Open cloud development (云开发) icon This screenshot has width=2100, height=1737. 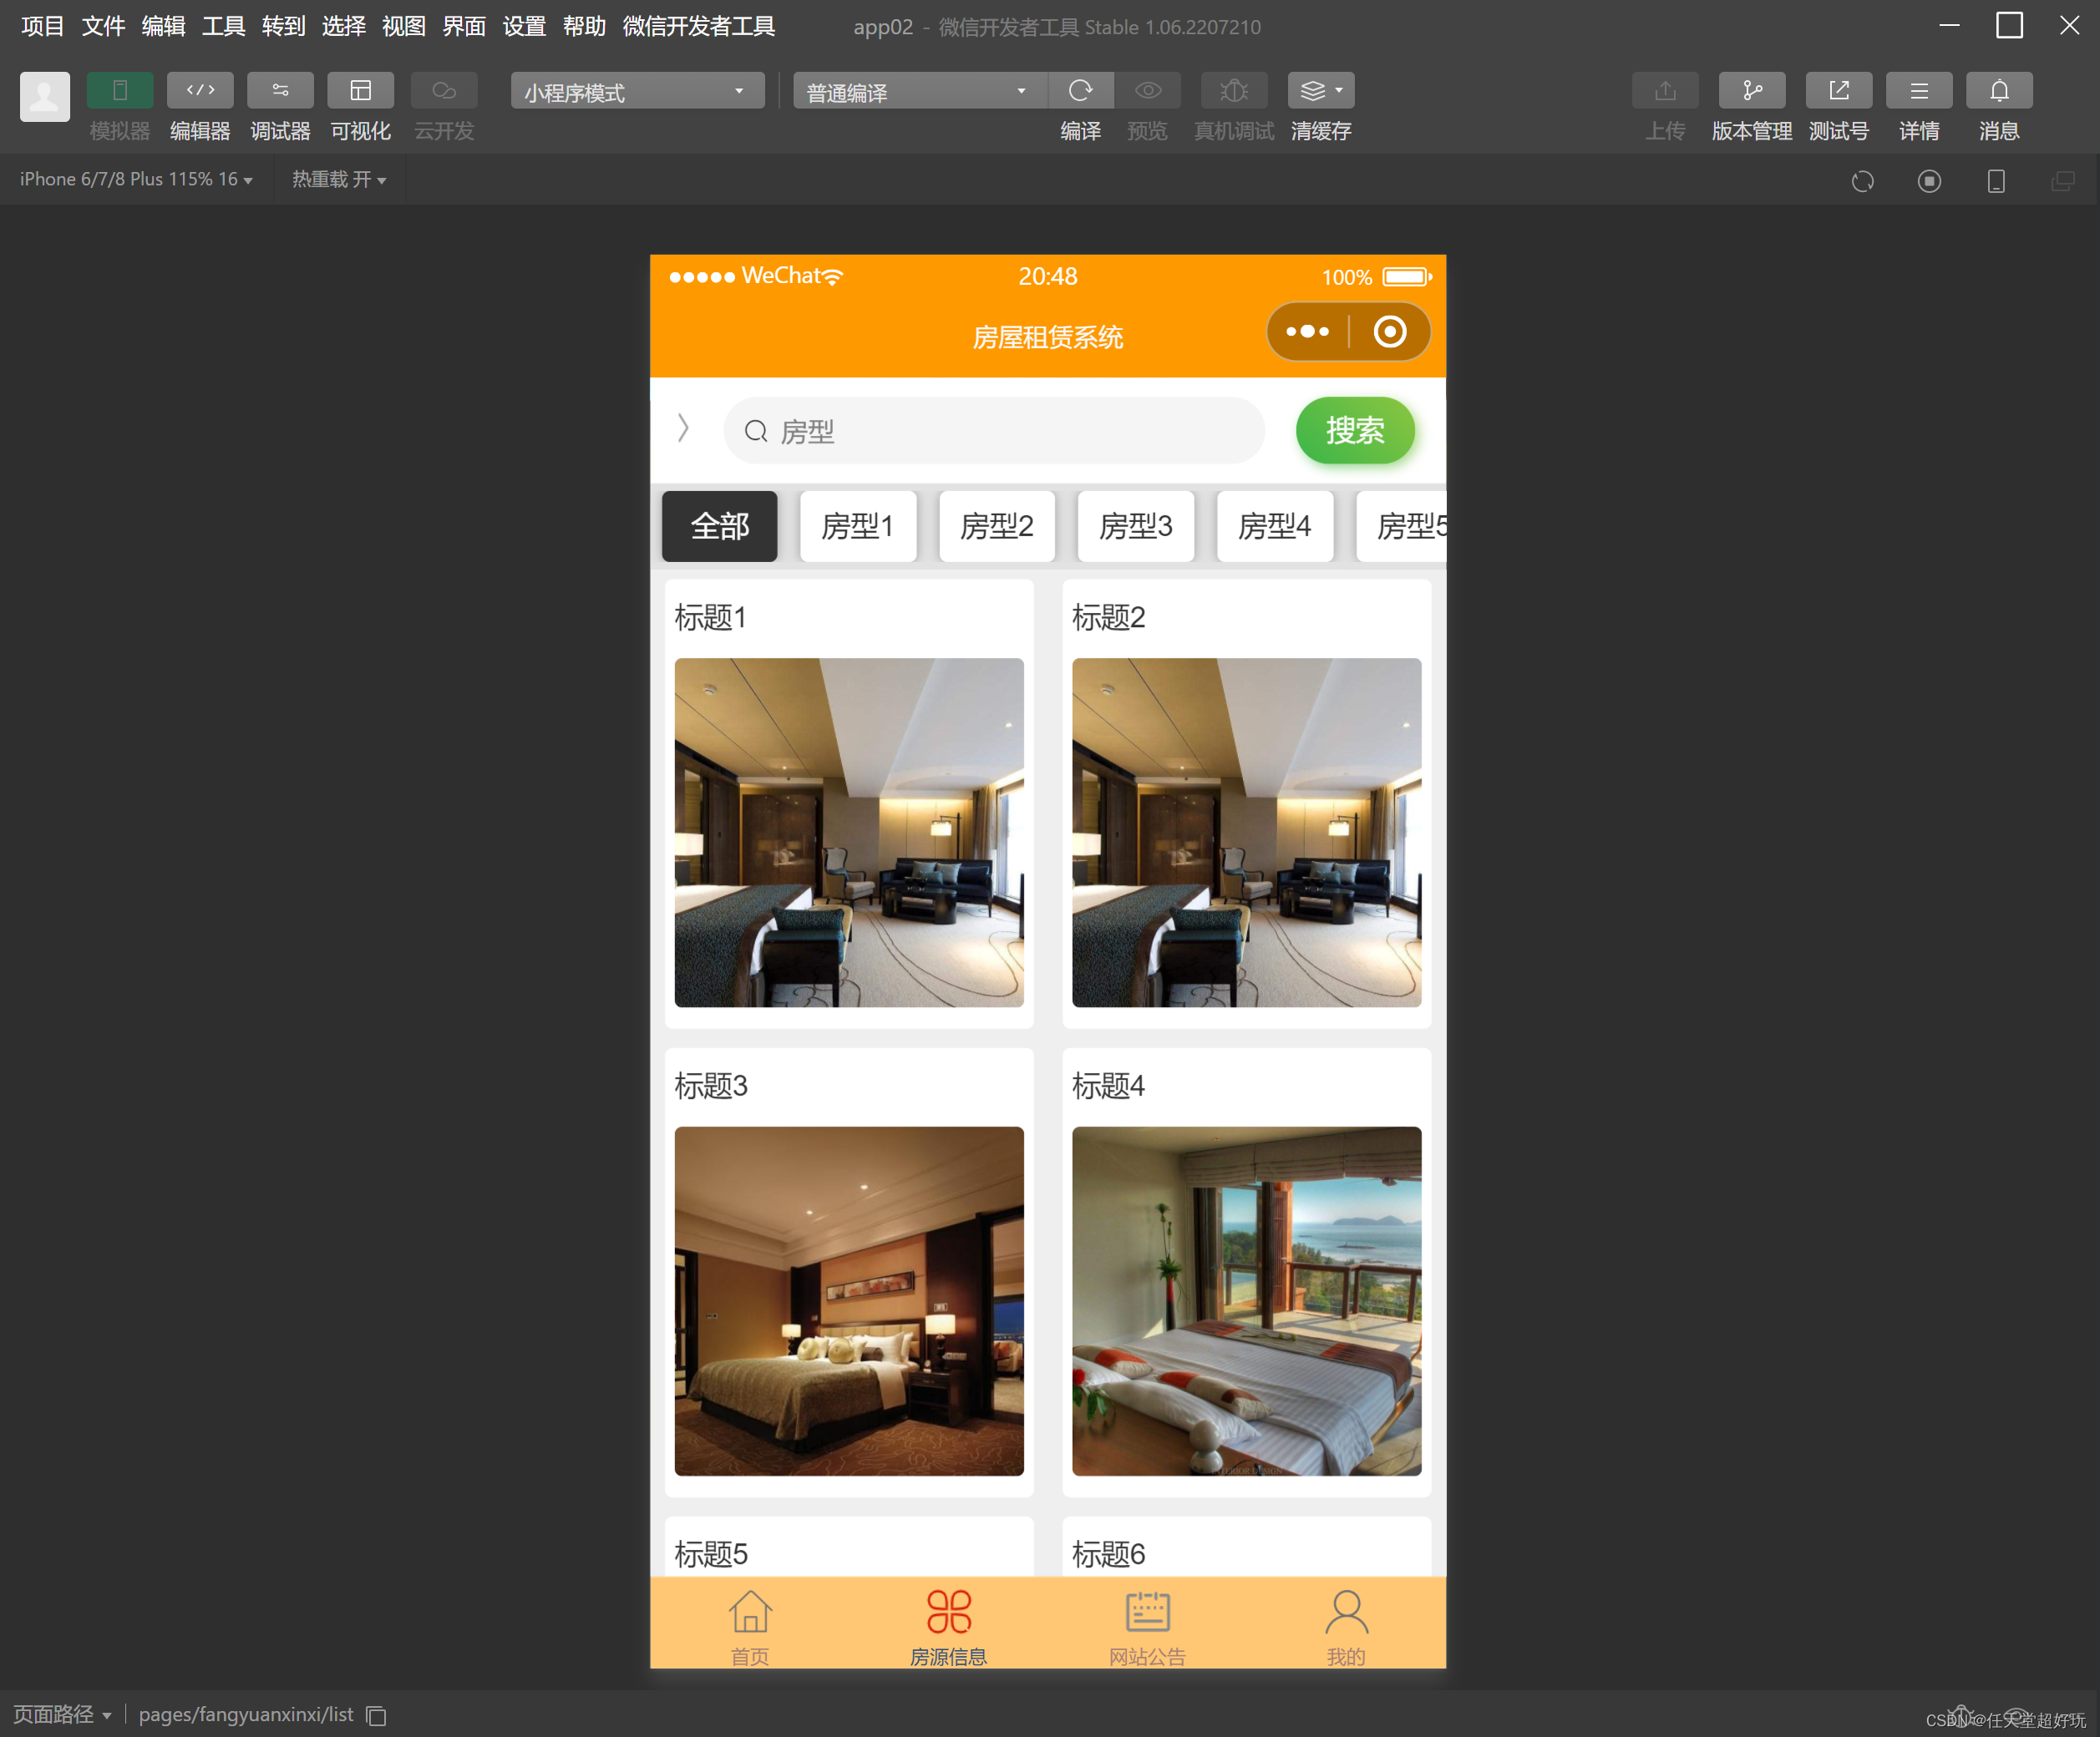pyautogui.click(x=444, y=91)
